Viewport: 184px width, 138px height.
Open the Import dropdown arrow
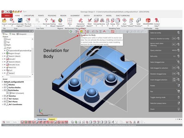(x=4, y=26)
